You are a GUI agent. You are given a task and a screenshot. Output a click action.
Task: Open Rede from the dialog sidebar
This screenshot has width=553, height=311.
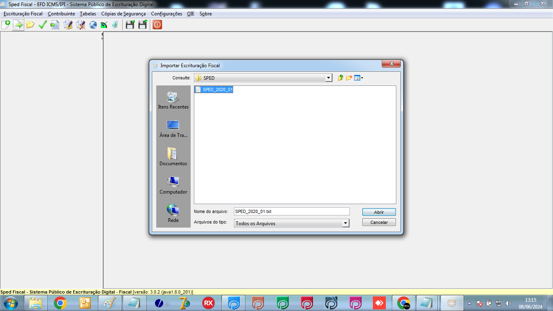[x=173, y=214]
